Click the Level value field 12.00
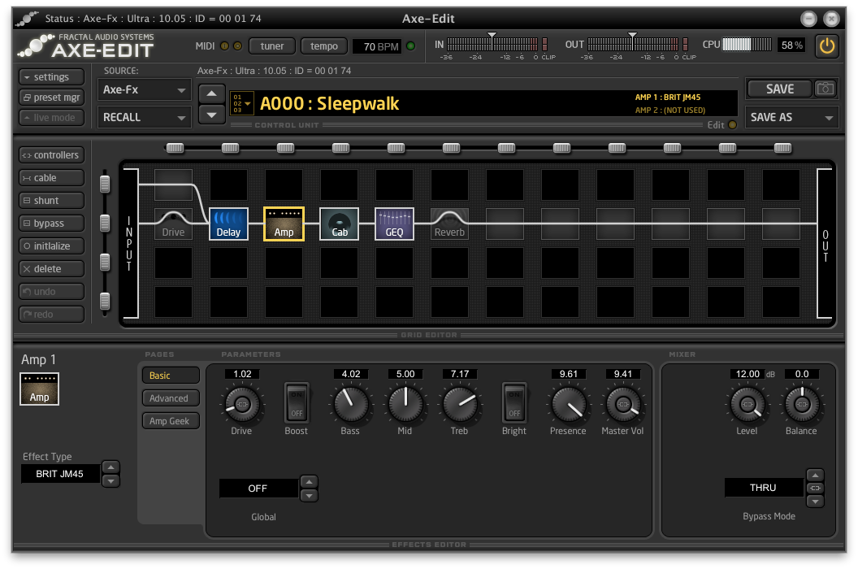858x569 pixels. 747,374
